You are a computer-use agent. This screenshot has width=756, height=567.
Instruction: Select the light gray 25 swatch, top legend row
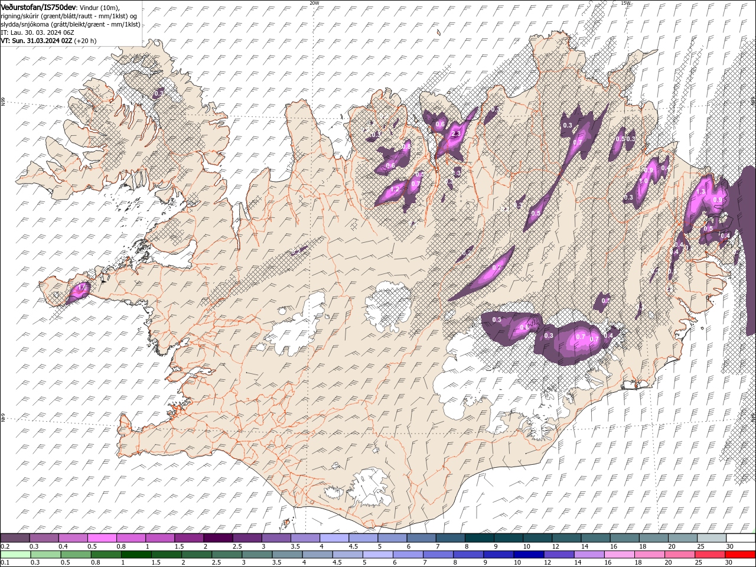711,538
